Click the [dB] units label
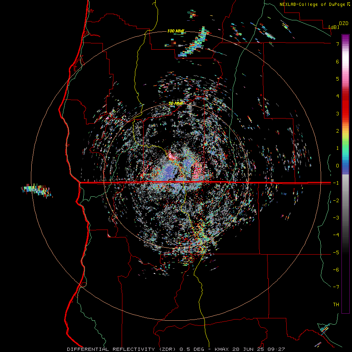 pyautogui.click(x=334, y=27)
